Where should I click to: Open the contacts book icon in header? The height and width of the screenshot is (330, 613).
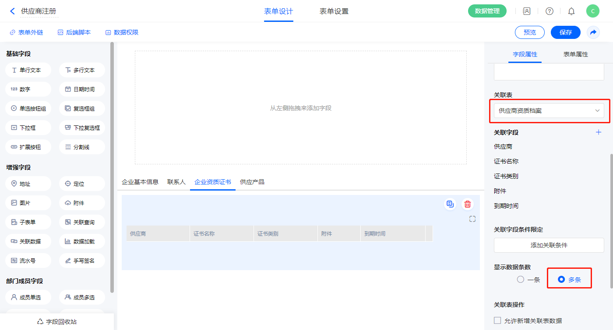pos(527,11)
